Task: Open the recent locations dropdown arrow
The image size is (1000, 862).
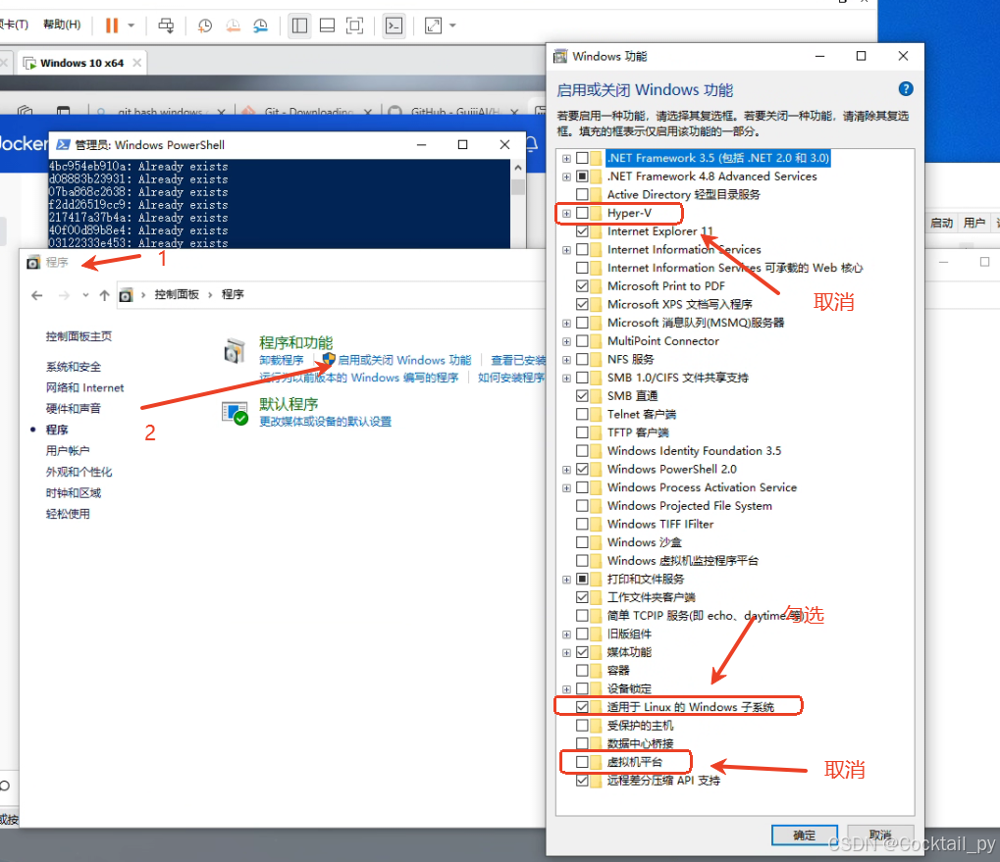Action: (x=85, y=295)
